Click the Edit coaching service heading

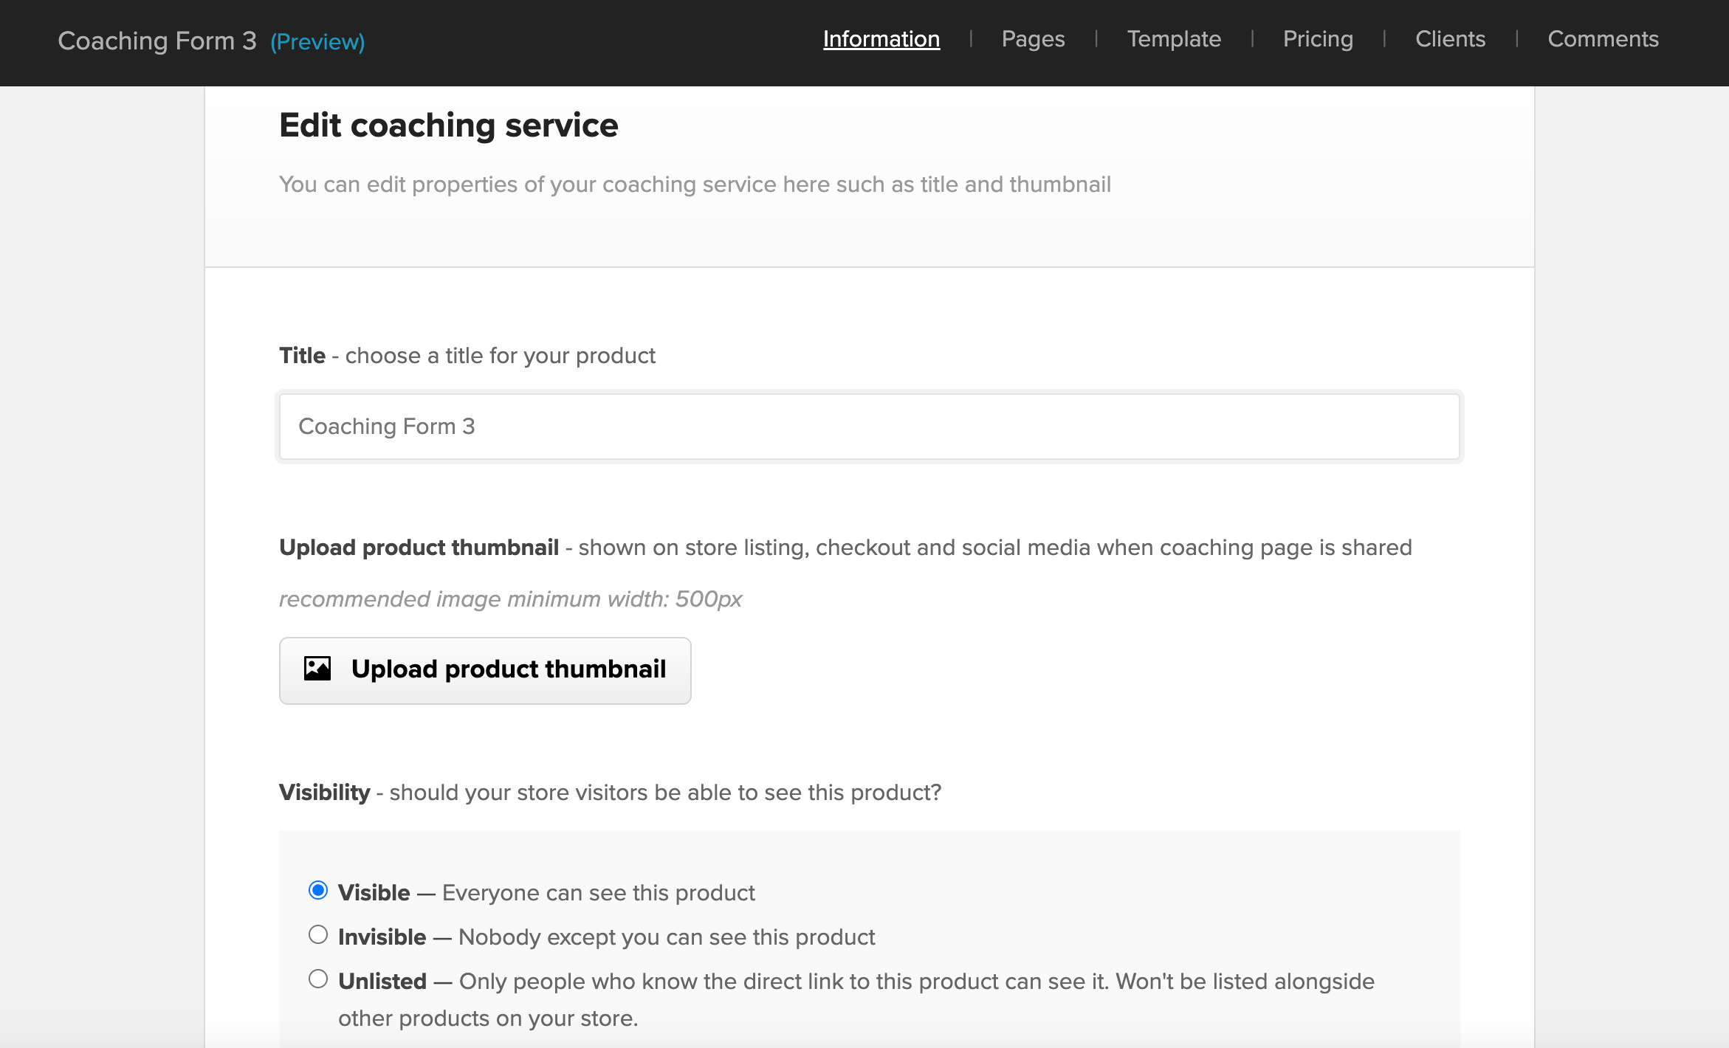448,125
